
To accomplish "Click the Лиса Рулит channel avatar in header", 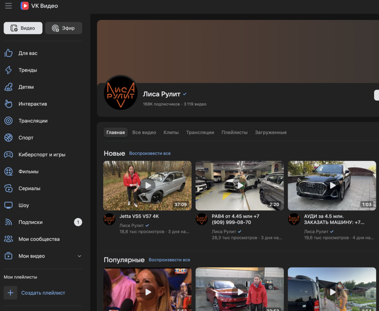I will click(x=121, y=93).
